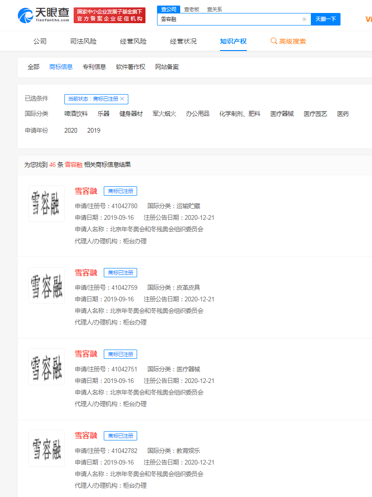Filter by 军火烟火 classification
Screen dimensions: 372x497
coord(164,114)
